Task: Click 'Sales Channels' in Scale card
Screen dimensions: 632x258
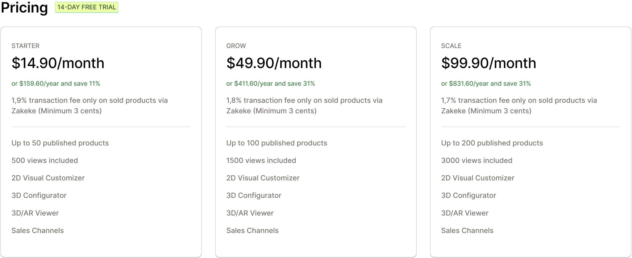Action: point(467,231)
